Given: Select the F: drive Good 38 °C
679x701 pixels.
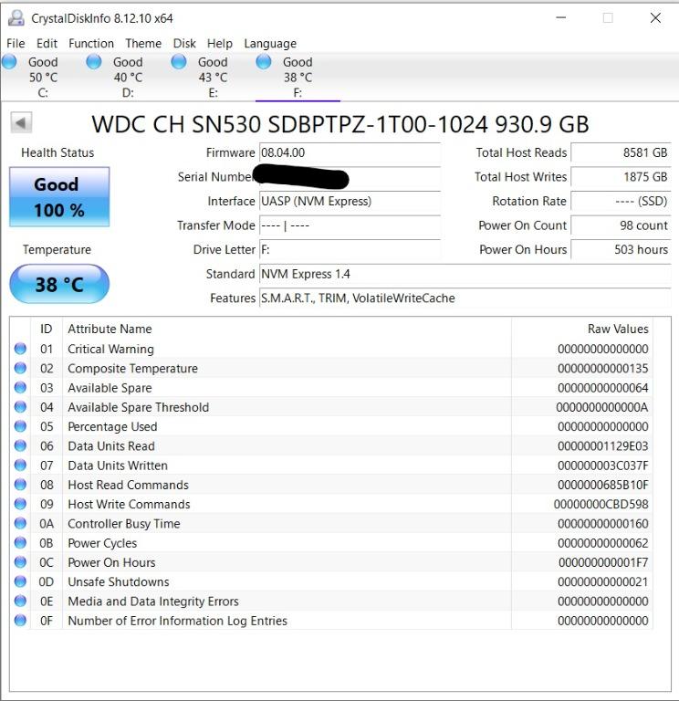Looking at the screenshot, I should [x=298, y=77].
